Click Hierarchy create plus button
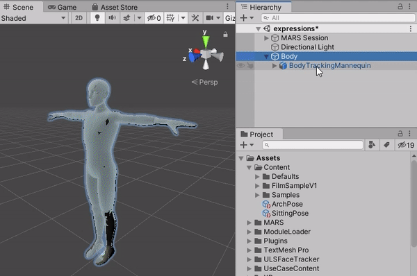The image size is (417, 276). click(x=243, y=18)
